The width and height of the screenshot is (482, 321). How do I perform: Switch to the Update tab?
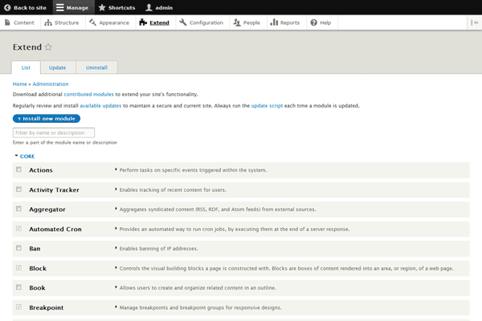coord(57,67)
